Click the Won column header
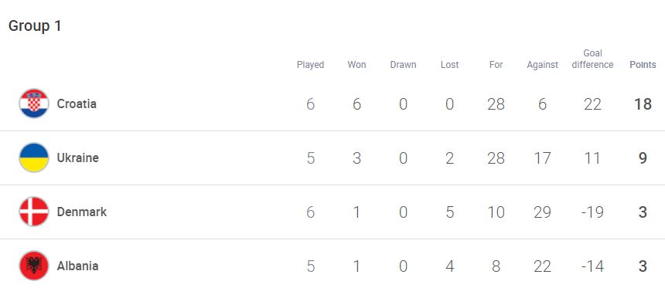This screenshot has height=288, width=665. pos(356,65)
